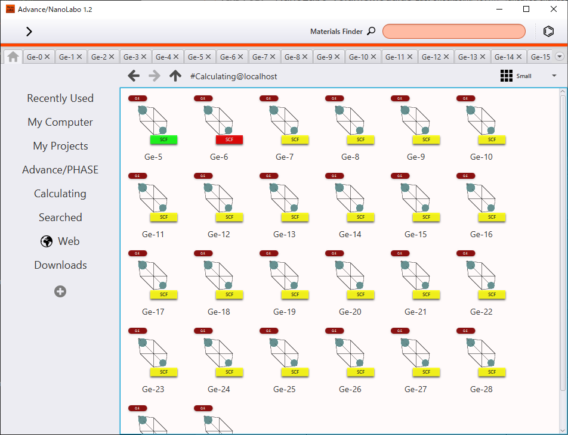Viewport: 568px width, 435px height.
Task: Open Calculating in sidebar
Action: (x=60, y=194)
